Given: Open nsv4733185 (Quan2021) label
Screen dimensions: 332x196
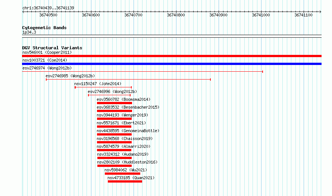Looking at the screenshot, I should coord(131,178).
